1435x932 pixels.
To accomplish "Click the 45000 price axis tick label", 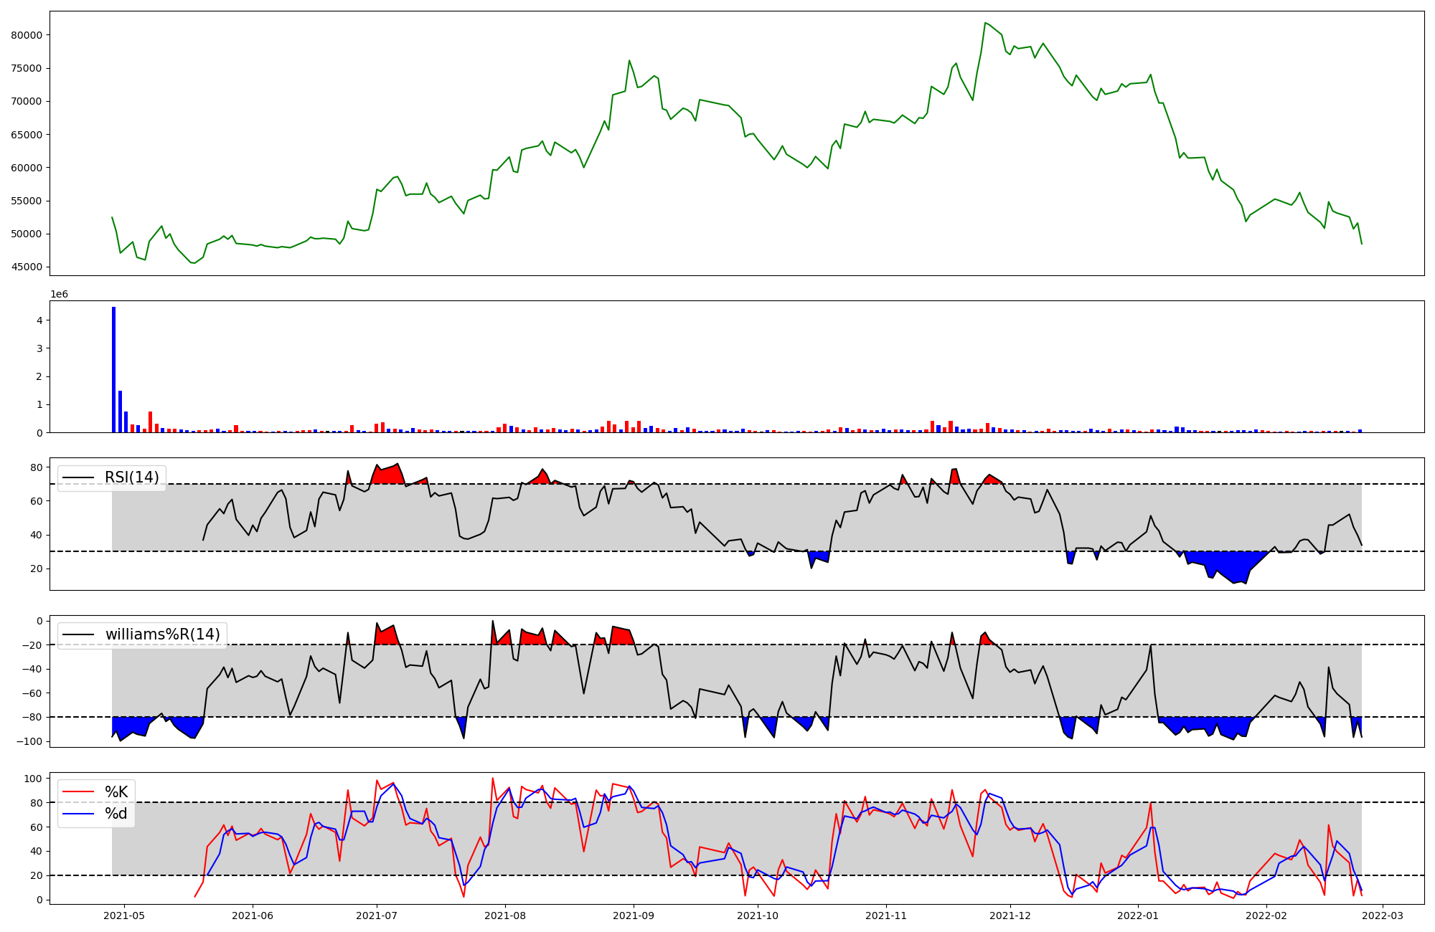I will coord(27,267).
